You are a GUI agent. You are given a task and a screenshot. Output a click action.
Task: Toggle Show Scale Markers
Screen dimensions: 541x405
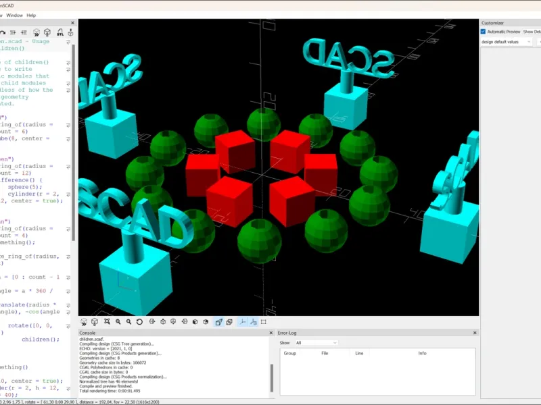[253, 322]
